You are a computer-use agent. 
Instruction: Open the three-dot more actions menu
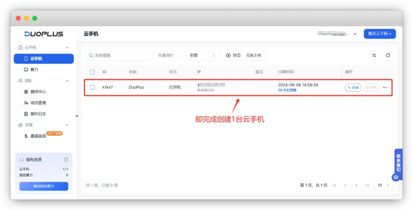[x=385, y=88]
